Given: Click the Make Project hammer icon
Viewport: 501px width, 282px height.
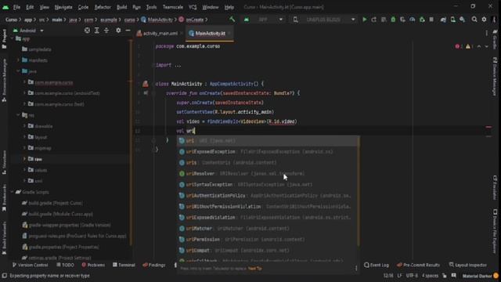Looking at the screenshot, I should tap(232, 20).
